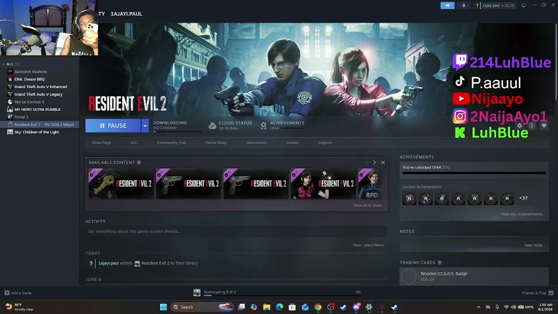Click the GTA V Enhanced game icon

click(10, 87)
